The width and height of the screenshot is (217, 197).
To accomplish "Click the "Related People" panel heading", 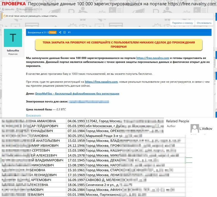I will tap(177, 121).
